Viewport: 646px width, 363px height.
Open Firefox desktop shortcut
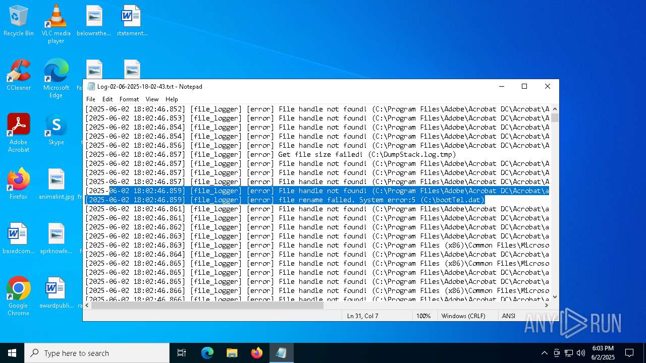coord(19,184)
